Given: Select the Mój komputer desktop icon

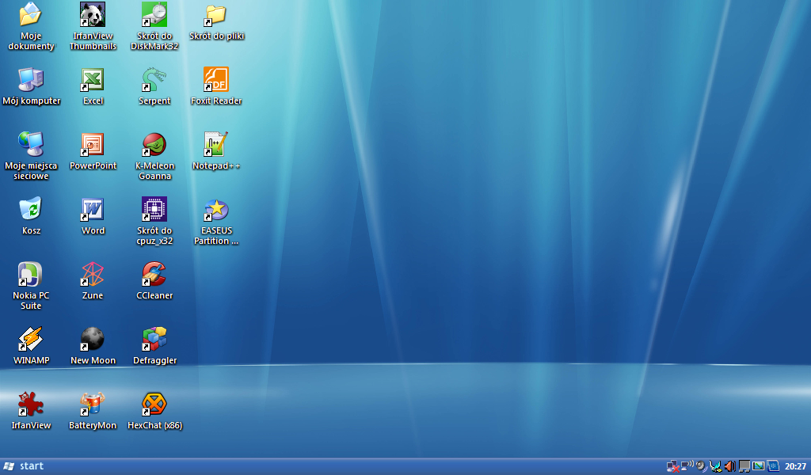Looking at the screenshot, I should (31, 80).
